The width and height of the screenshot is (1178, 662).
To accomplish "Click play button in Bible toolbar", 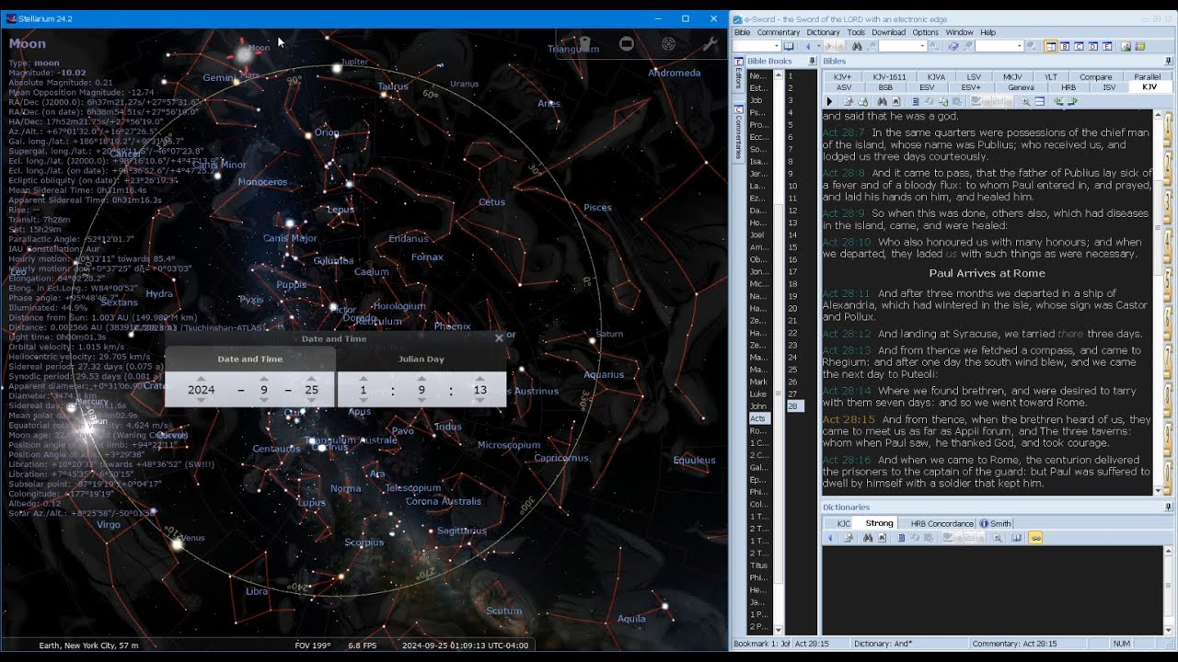I will (x=829, y=101).
